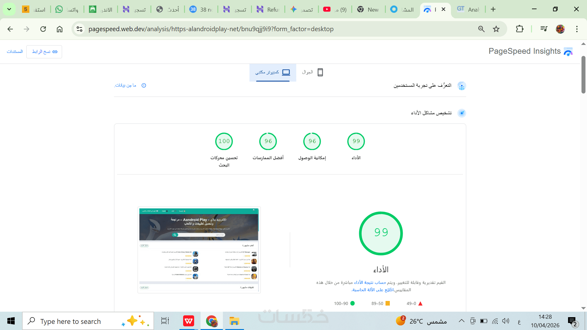The image size is (587, 330).
Task: Expand the tab search dropdown arrow
Action: pyautogui.click(x=9, y=9)
